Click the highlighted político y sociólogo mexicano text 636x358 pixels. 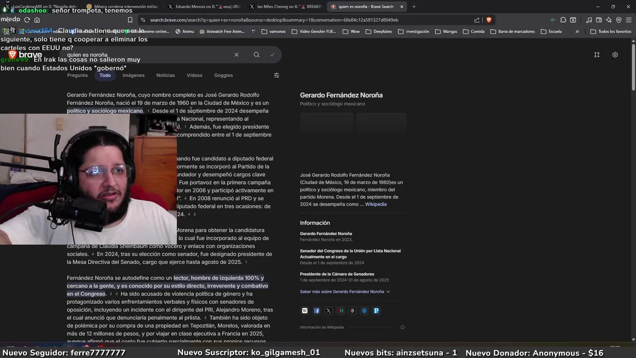pyautogui.click(x=105, y=111)
